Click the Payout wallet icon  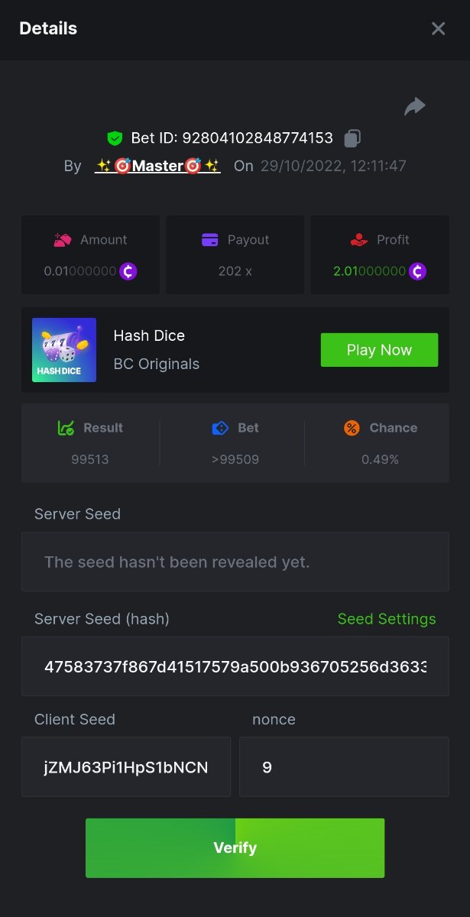[x=210, y=240]
